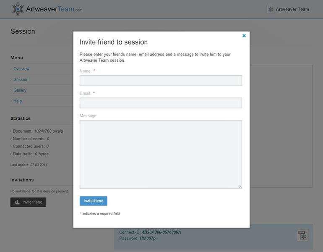Click the Message text area resize handle
Image resolution: width=323 pixels, height=252 pixels.
[x=240, y=187]
